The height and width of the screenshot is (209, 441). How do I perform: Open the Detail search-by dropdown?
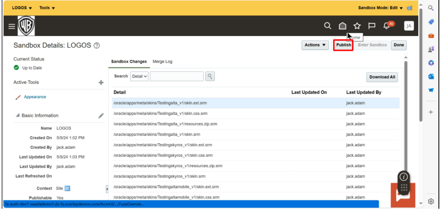coord(140,76)
